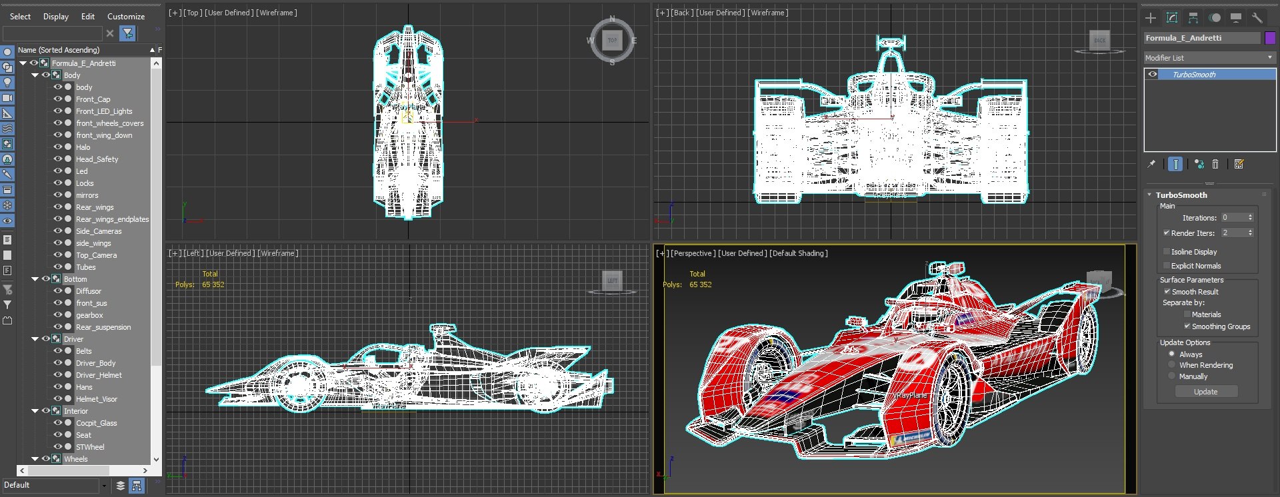The width and height of the screenshot is (1280, 497).
Task: Enable Isoline Display checkbox
Action: point(1167,252)
